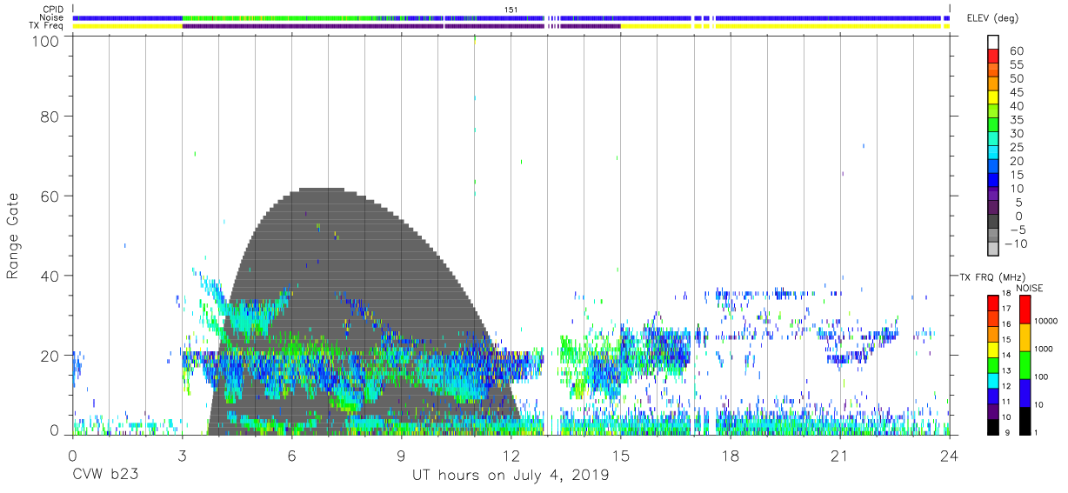Click the cyan swatch between 25 and 20 elevation
Screen dimensions: 1068x493
[x=993, y=154]
